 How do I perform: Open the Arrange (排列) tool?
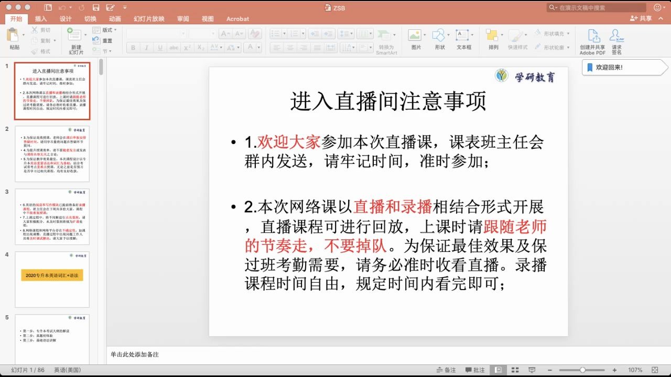pos(493,39)
